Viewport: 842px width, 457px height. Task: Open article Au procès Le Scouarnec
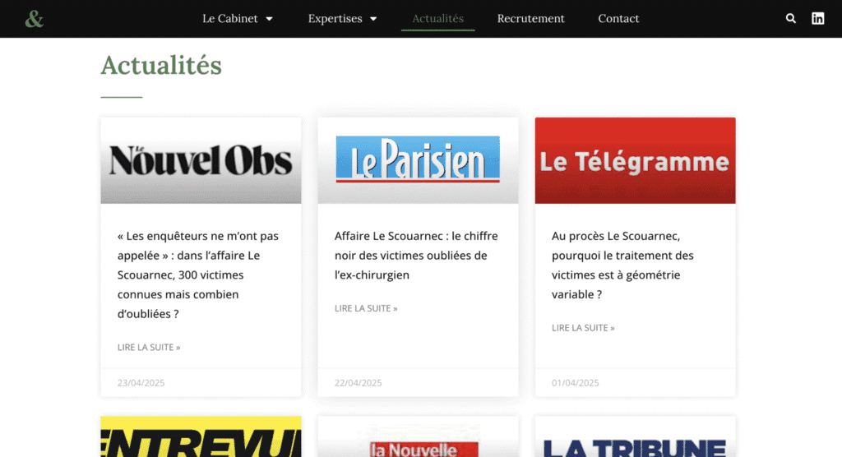[x=623, y=265]
